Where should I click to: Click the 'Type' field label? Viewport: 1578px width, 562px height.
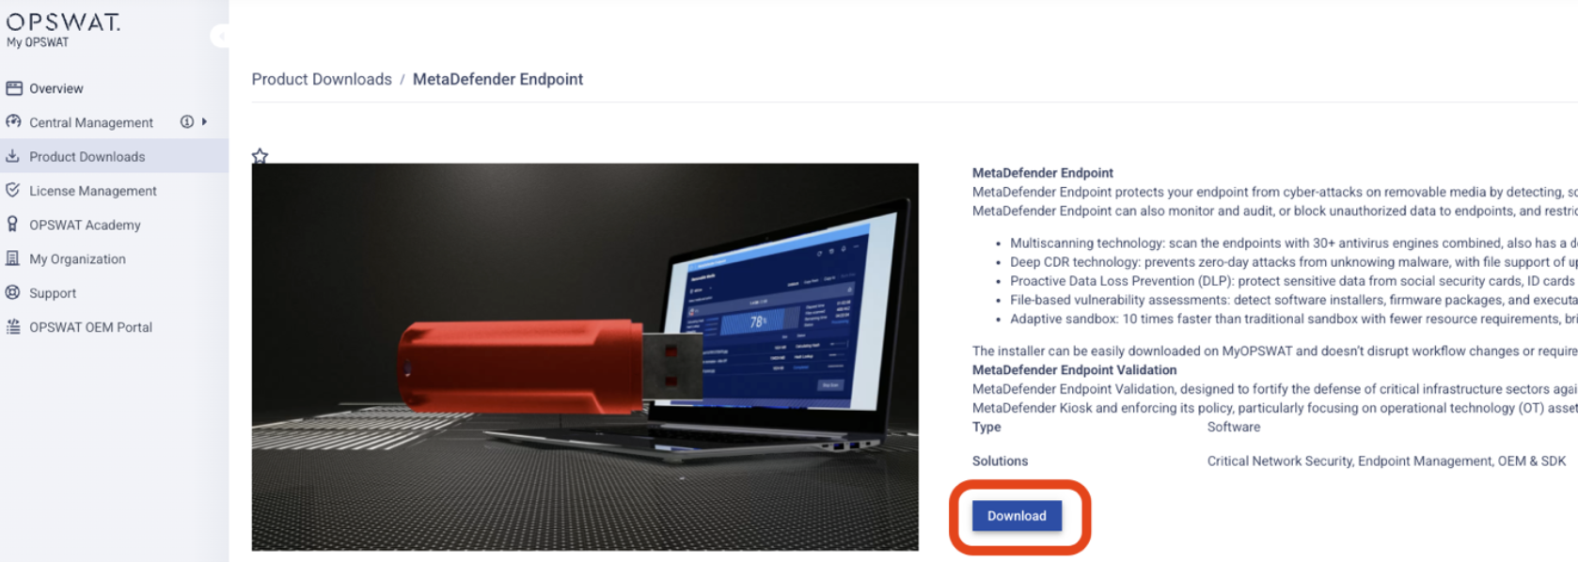(986, 427)
